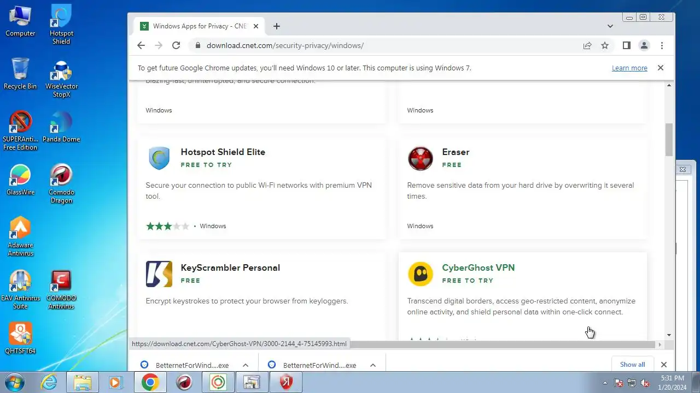Image resolution: width=700 pixels, height=393 pixels.
Task: Click the CyberGhost VPN app icon
Action: 421,274
